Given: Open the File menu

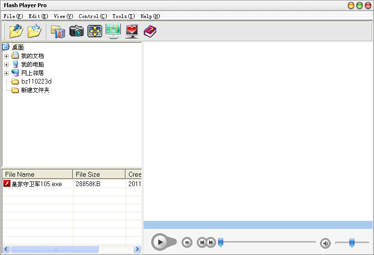Looking at the screenshot, I should pos(13,16).
